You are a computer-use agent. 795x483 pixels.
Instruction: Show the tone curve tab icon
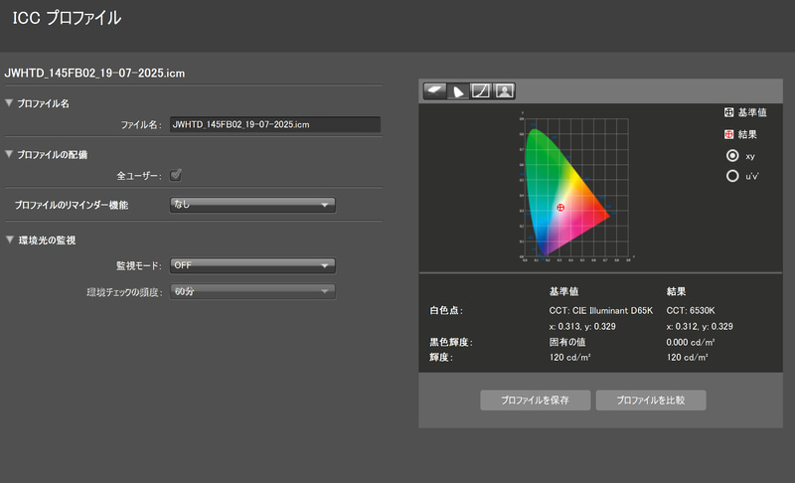(481, 91)
